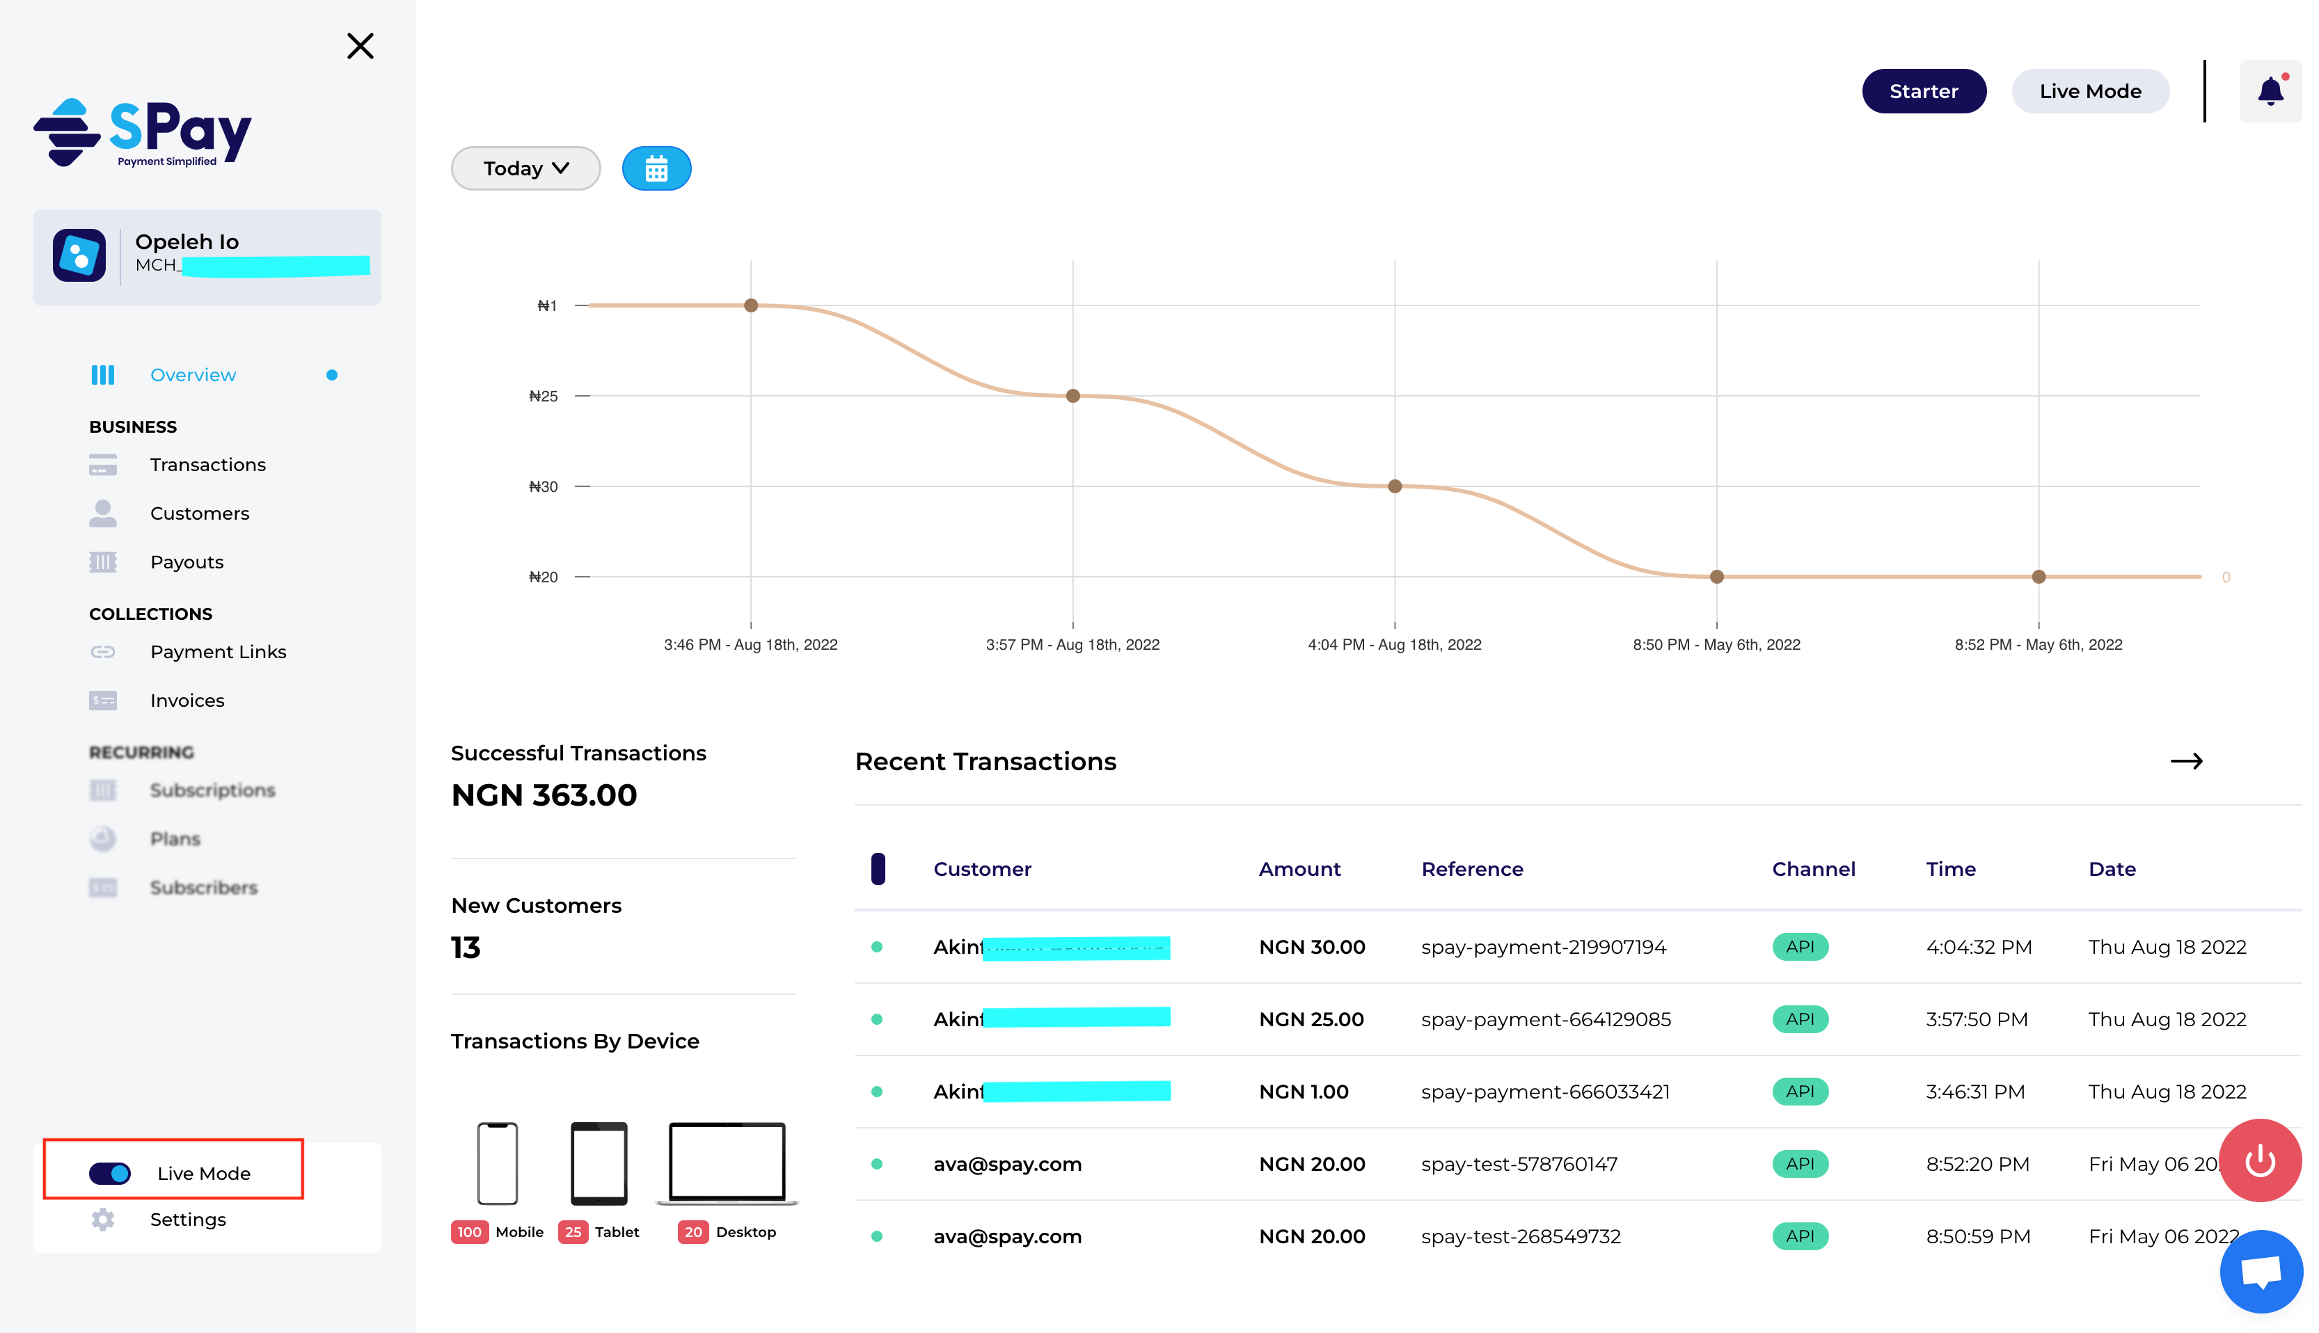
Task: Click the Payment Links chain icon
Action: [102, 652]
